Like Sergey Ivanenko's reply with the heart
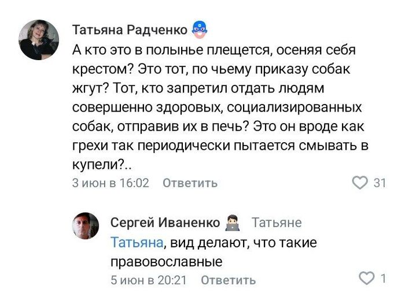The width and height of the screenshot is (405, 304). coord(367,279)
